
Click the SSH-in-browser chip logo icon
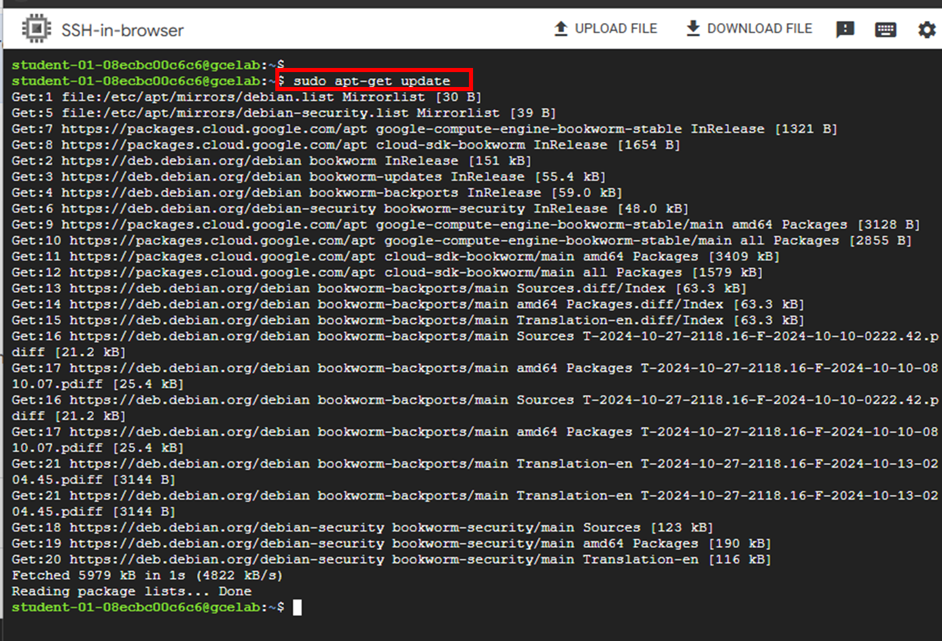[x=36, y=29]
